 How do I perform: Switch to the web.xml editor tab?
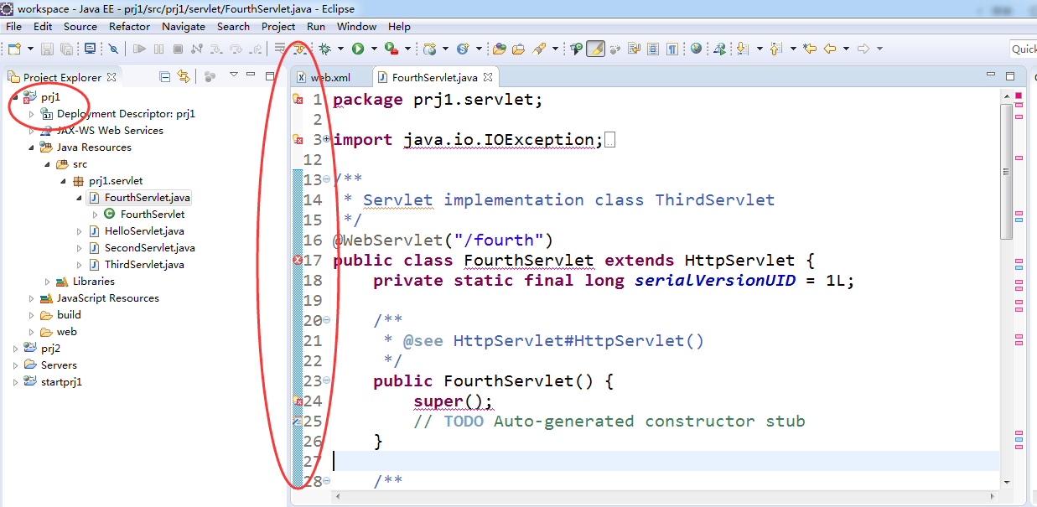point(330,77)
